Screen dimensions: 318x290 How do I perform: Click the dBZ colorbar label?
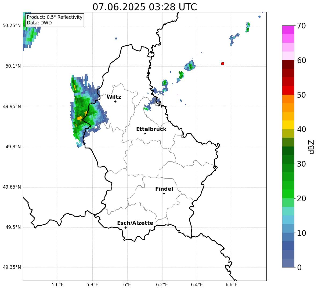(312, 147)
